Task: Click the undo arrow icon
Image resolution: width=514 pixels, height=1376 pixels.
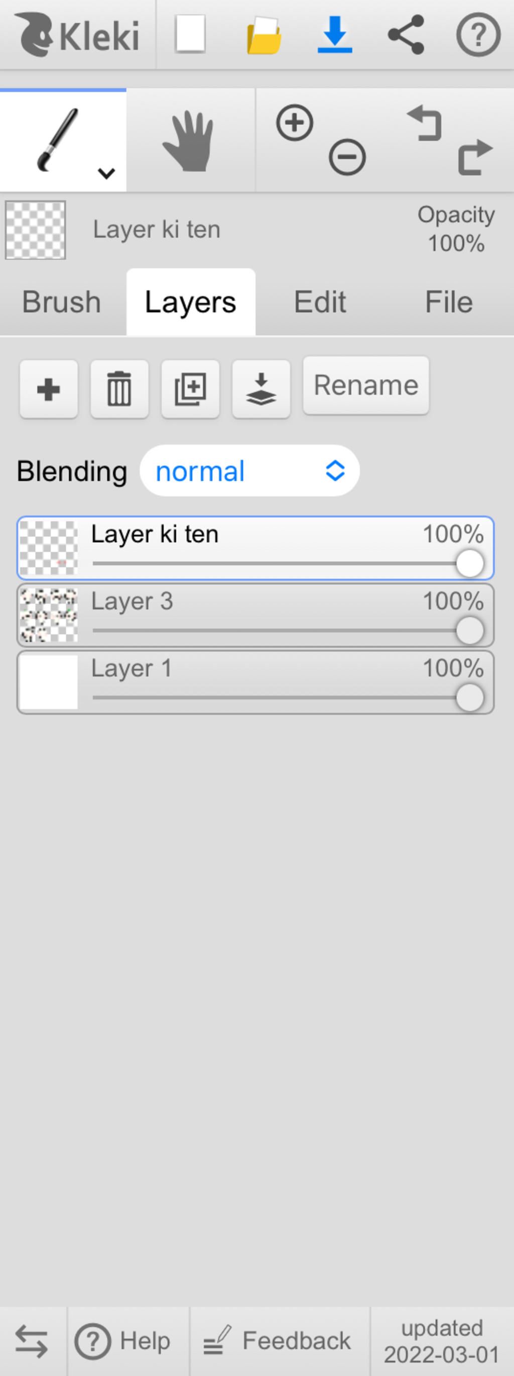Action: click(x=424, y=123)
